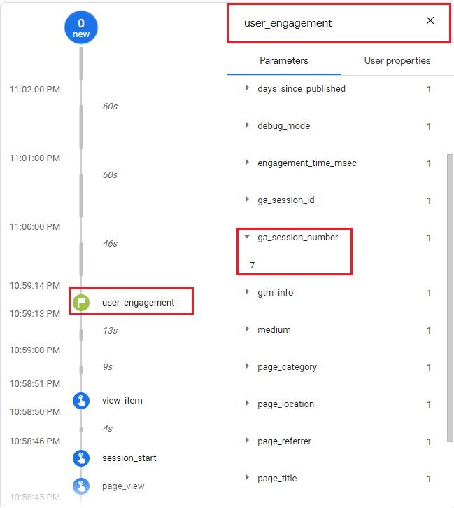
Task: Click the count beside page_title
Action: tap(429, 479)
